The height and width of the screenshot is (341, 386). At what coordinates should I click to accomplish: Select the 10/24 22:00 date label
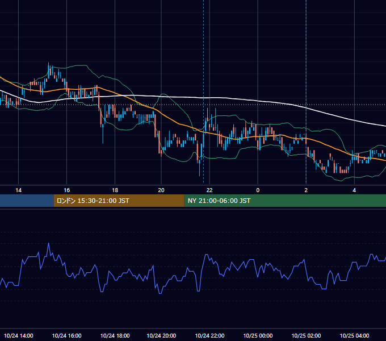pyautogui.click(x=209, y=335)
